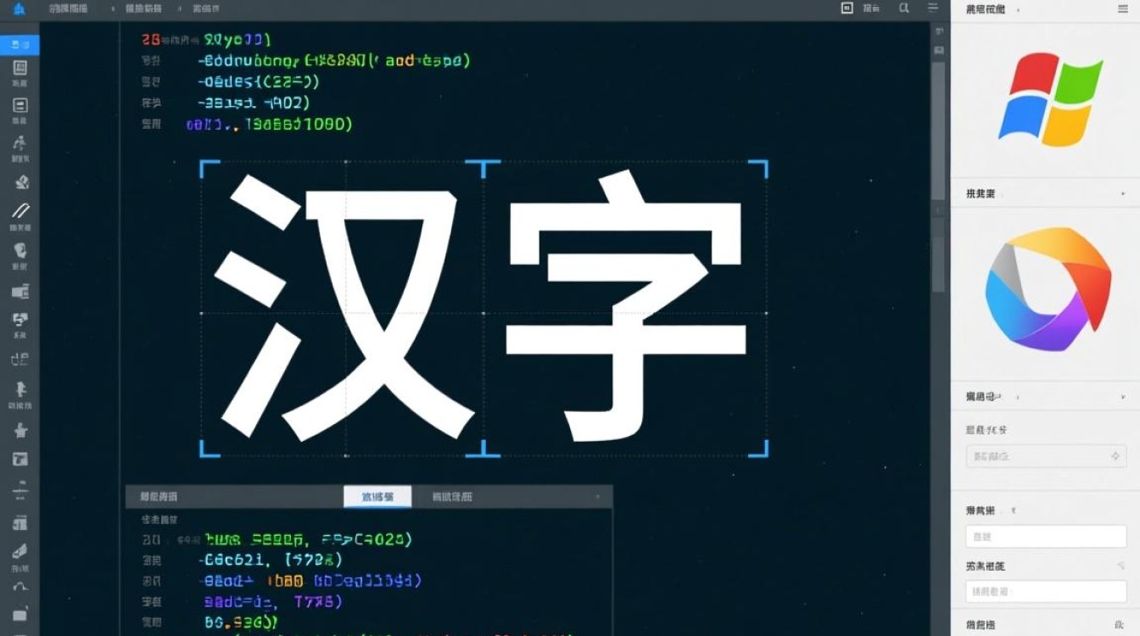Expand the section beneath the Windows logo preview
Image resolution: width=1140 pixels, height=636 pixels.
click(x=1125, y=193)
